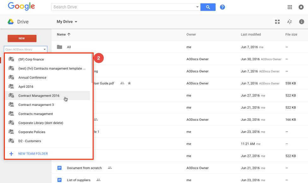Viewport: 308px width, 183px height.
Task: Click the blue search button
Action: click(x=208, y=7)
